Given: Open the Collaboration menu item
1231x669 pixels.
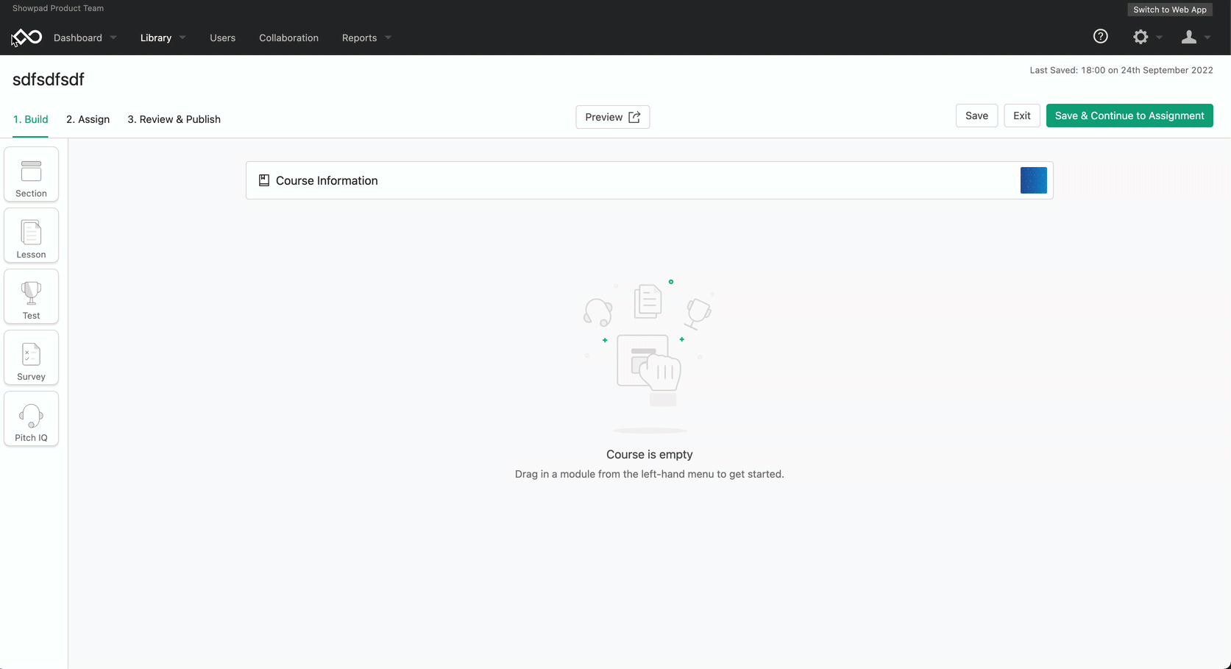Looking at the screenshot, I should [x=288, y=38].
